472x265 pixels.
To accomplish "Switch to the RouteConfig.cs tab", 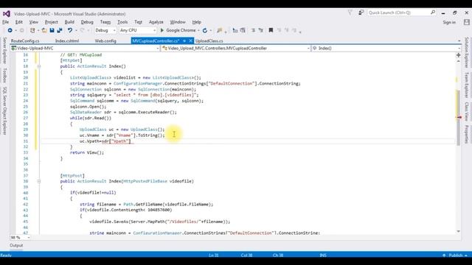I will coord(25,41).
